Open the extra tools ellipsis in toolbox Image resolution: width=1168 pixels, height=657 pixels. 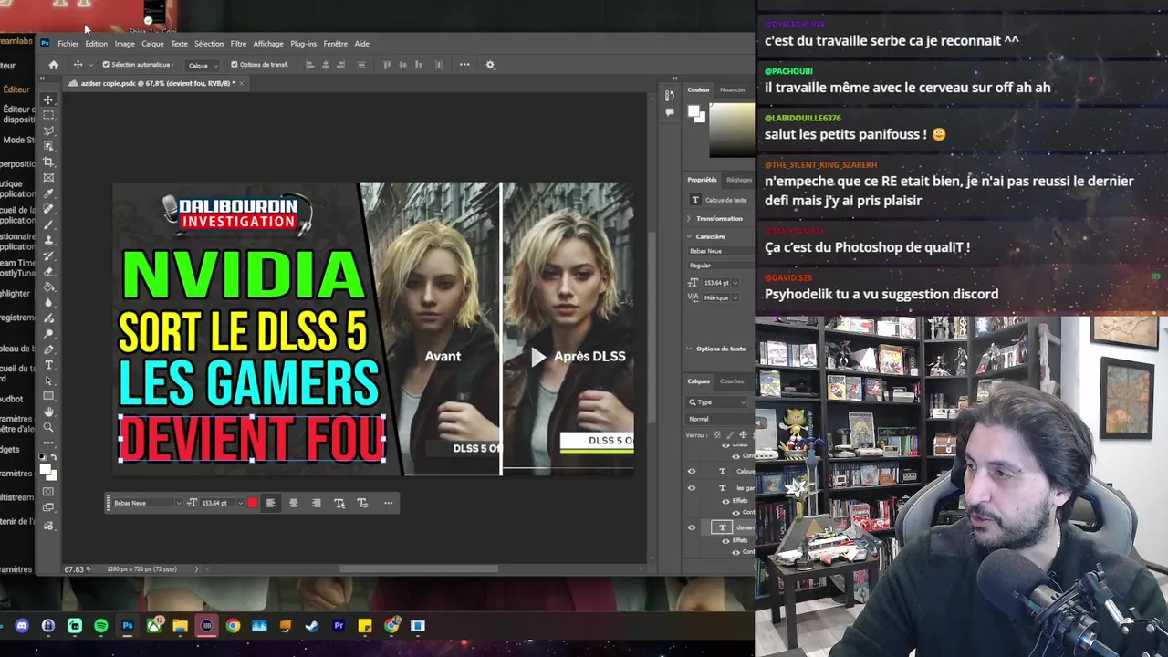point(48,443)
